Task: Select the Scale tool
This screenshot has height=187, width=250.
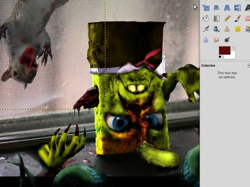Action: [x=206, y=8]
